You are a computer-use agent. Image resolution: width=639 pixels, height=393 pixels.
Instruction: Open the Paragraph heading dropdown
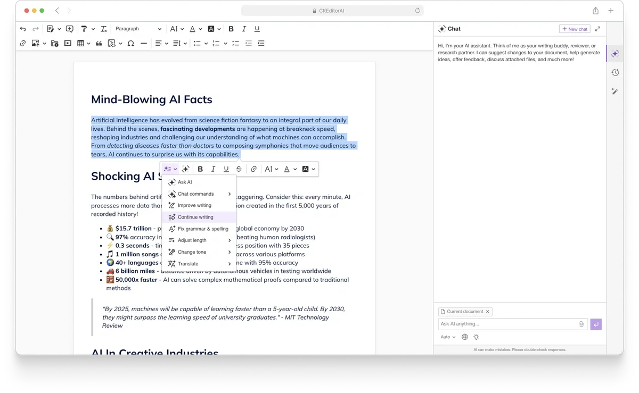[x=138, y=29]
